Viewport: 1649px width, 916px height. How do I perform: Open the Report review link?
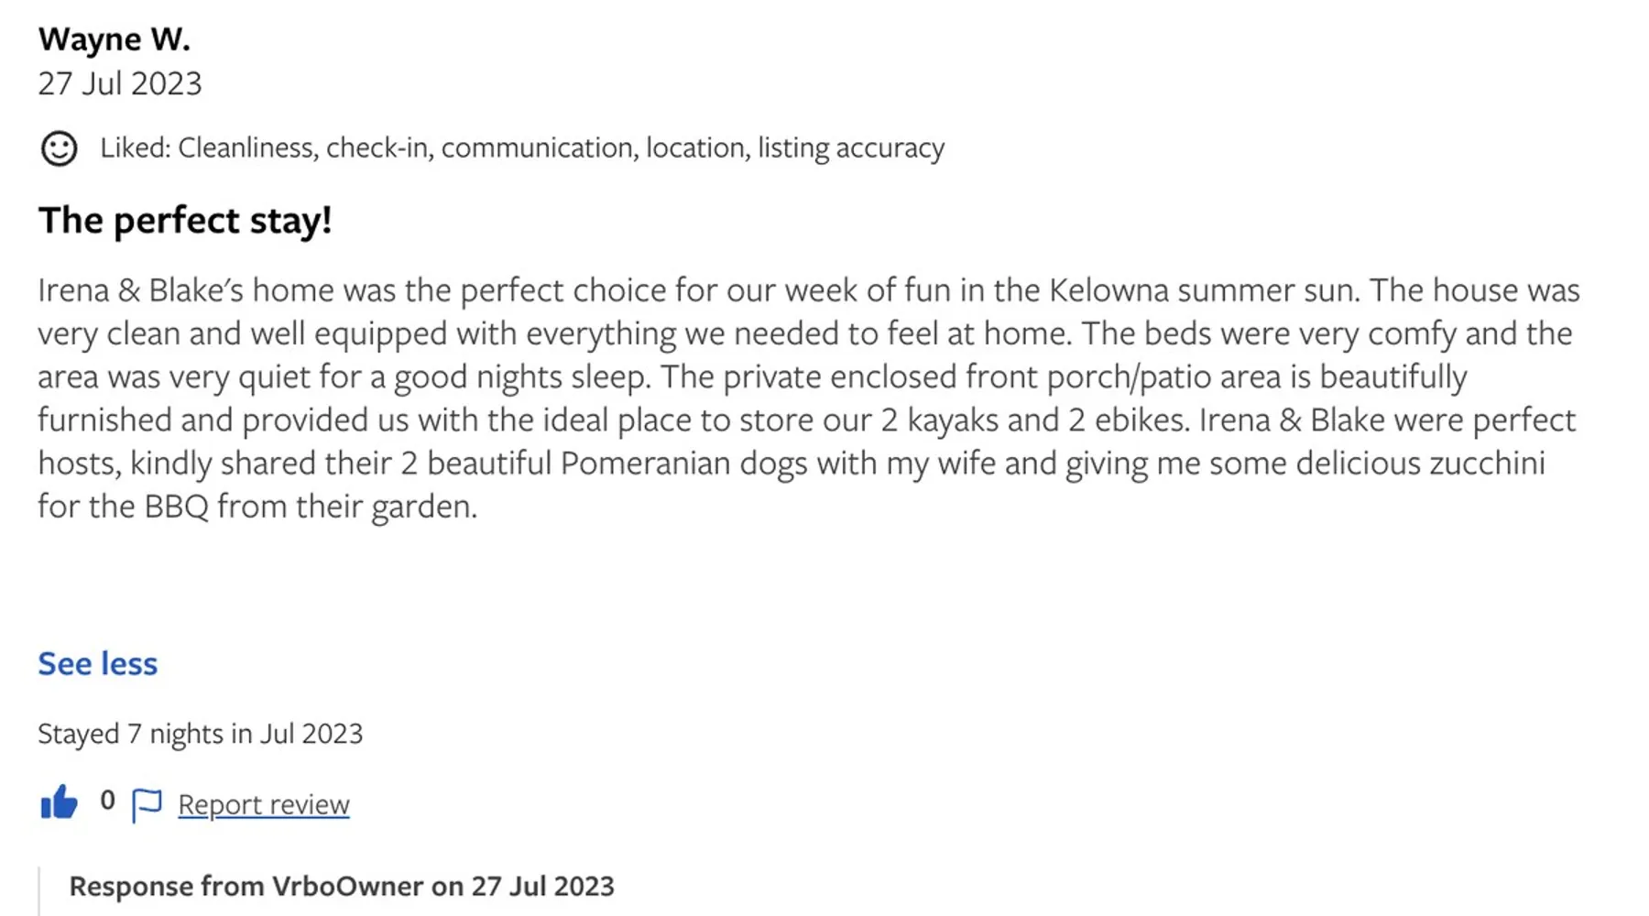click(x=264, y=804)
